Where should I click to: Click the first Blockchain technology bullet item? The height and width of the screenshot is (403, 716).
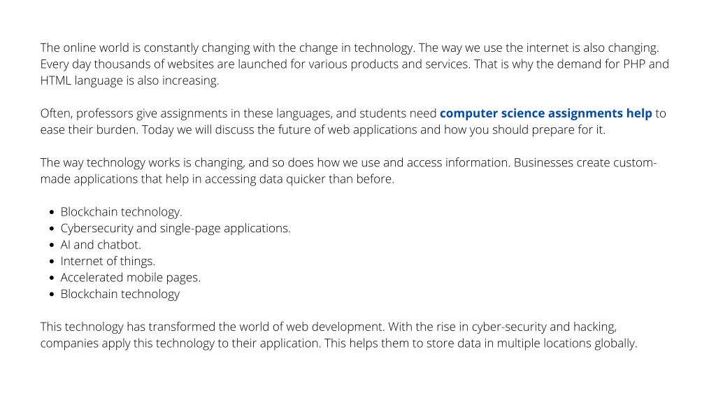121,212
